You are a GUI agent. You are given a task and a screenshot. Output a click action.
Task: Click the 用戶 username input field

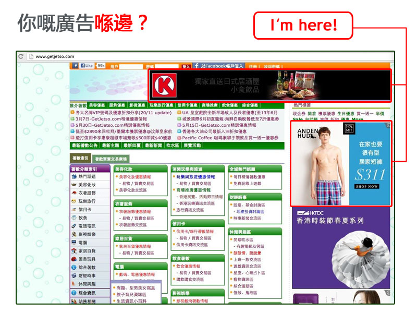pyautogui.click(x=131, y=66)
